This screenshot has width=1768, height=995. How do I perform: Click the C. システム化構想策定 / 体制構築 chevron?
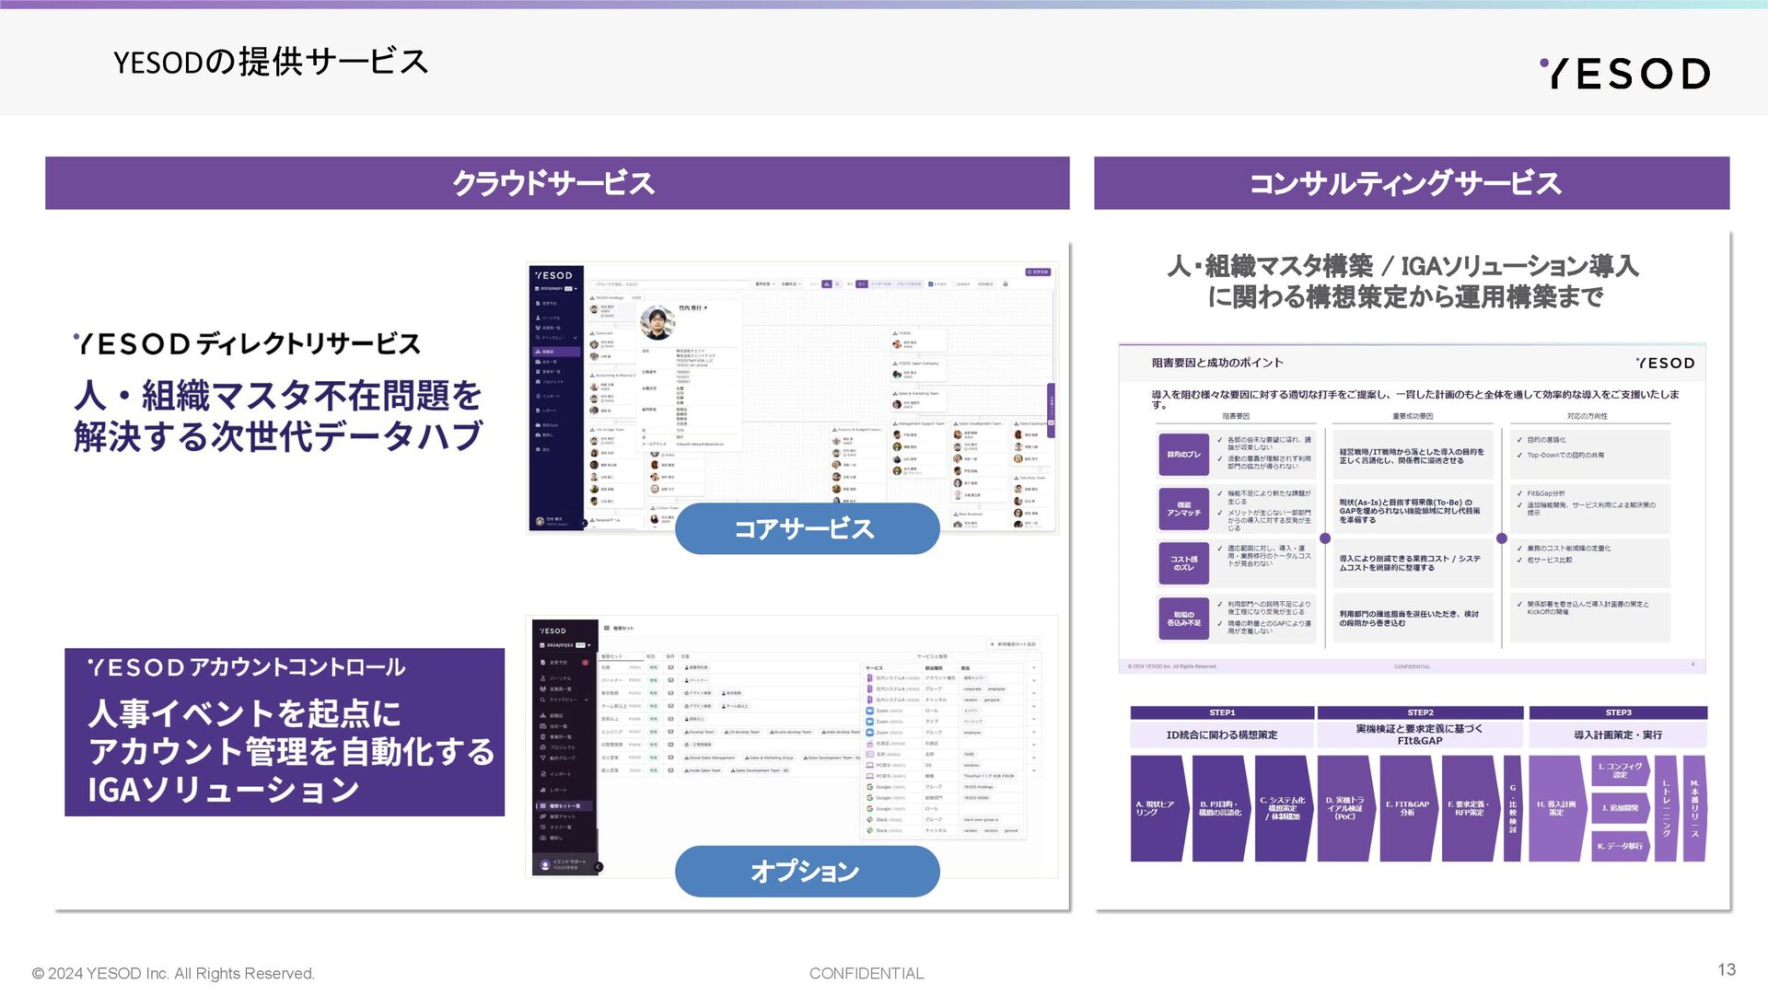point(1283,808)
